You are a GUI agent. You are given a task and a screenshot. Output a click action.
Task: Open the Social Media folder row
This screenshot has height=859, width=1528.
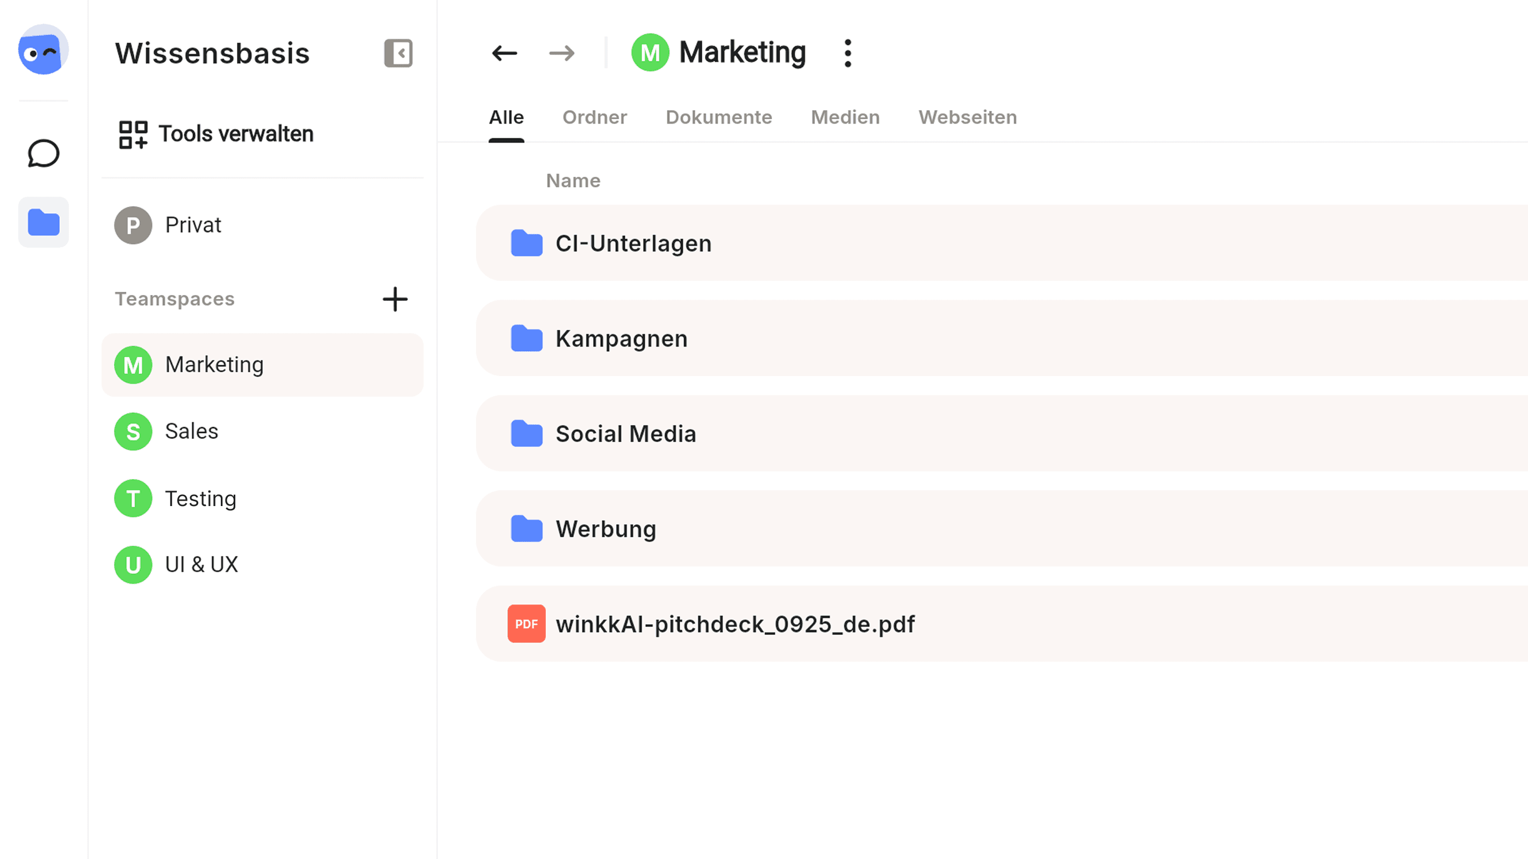[626, 434]
